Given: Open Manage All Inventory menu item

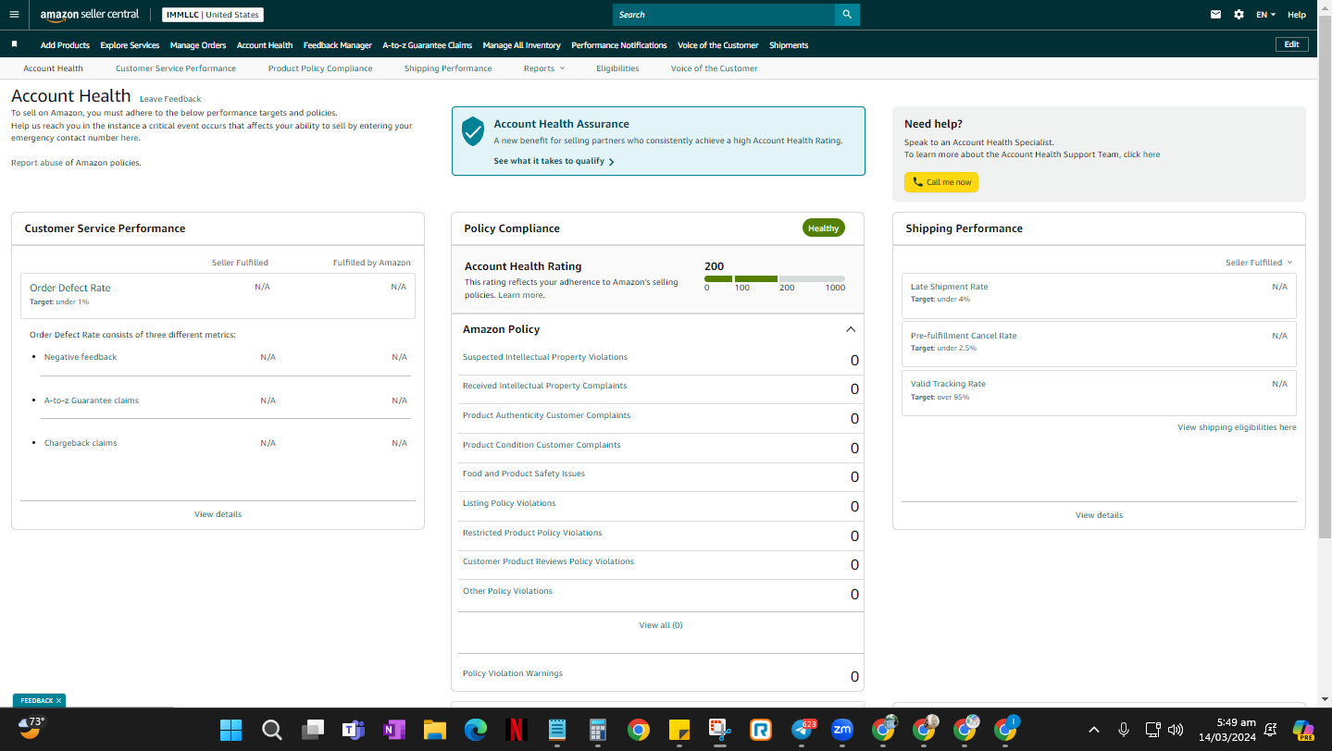Looking at the screenshot, I should pos(521,45).
